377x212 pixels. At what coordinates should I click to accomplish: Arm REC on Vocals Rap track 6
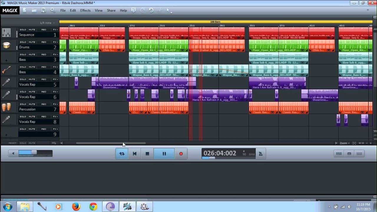44,92
